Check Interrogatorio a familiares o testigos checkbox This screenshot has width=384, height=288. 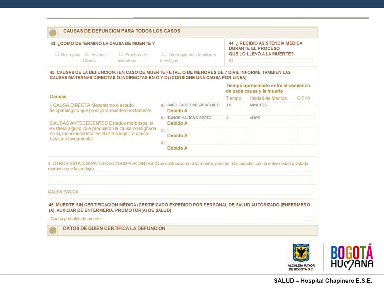pos(164,54)
